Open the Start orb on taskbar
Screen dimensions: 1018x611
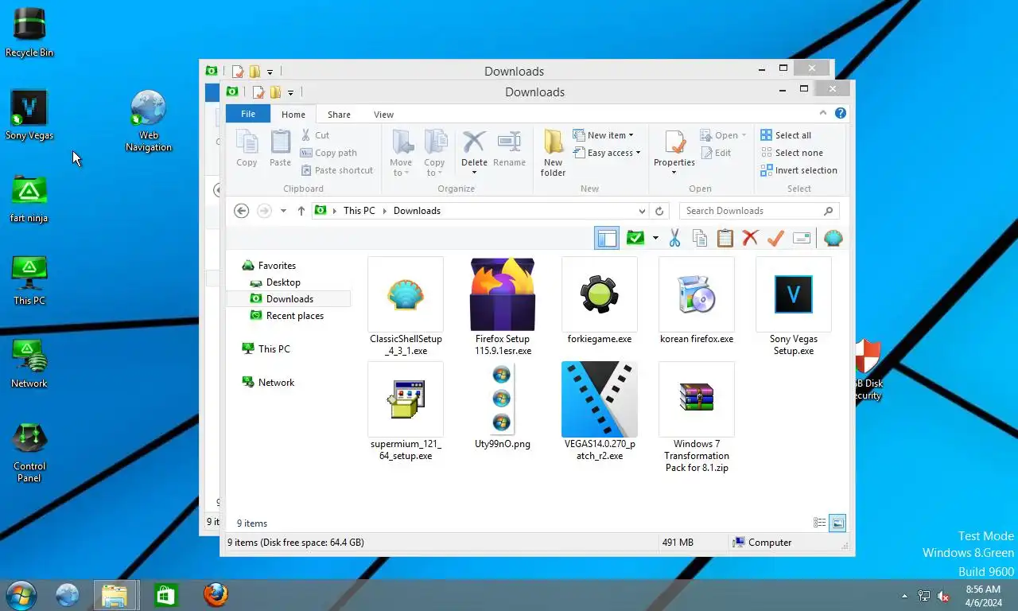click(x=21, y=595)
